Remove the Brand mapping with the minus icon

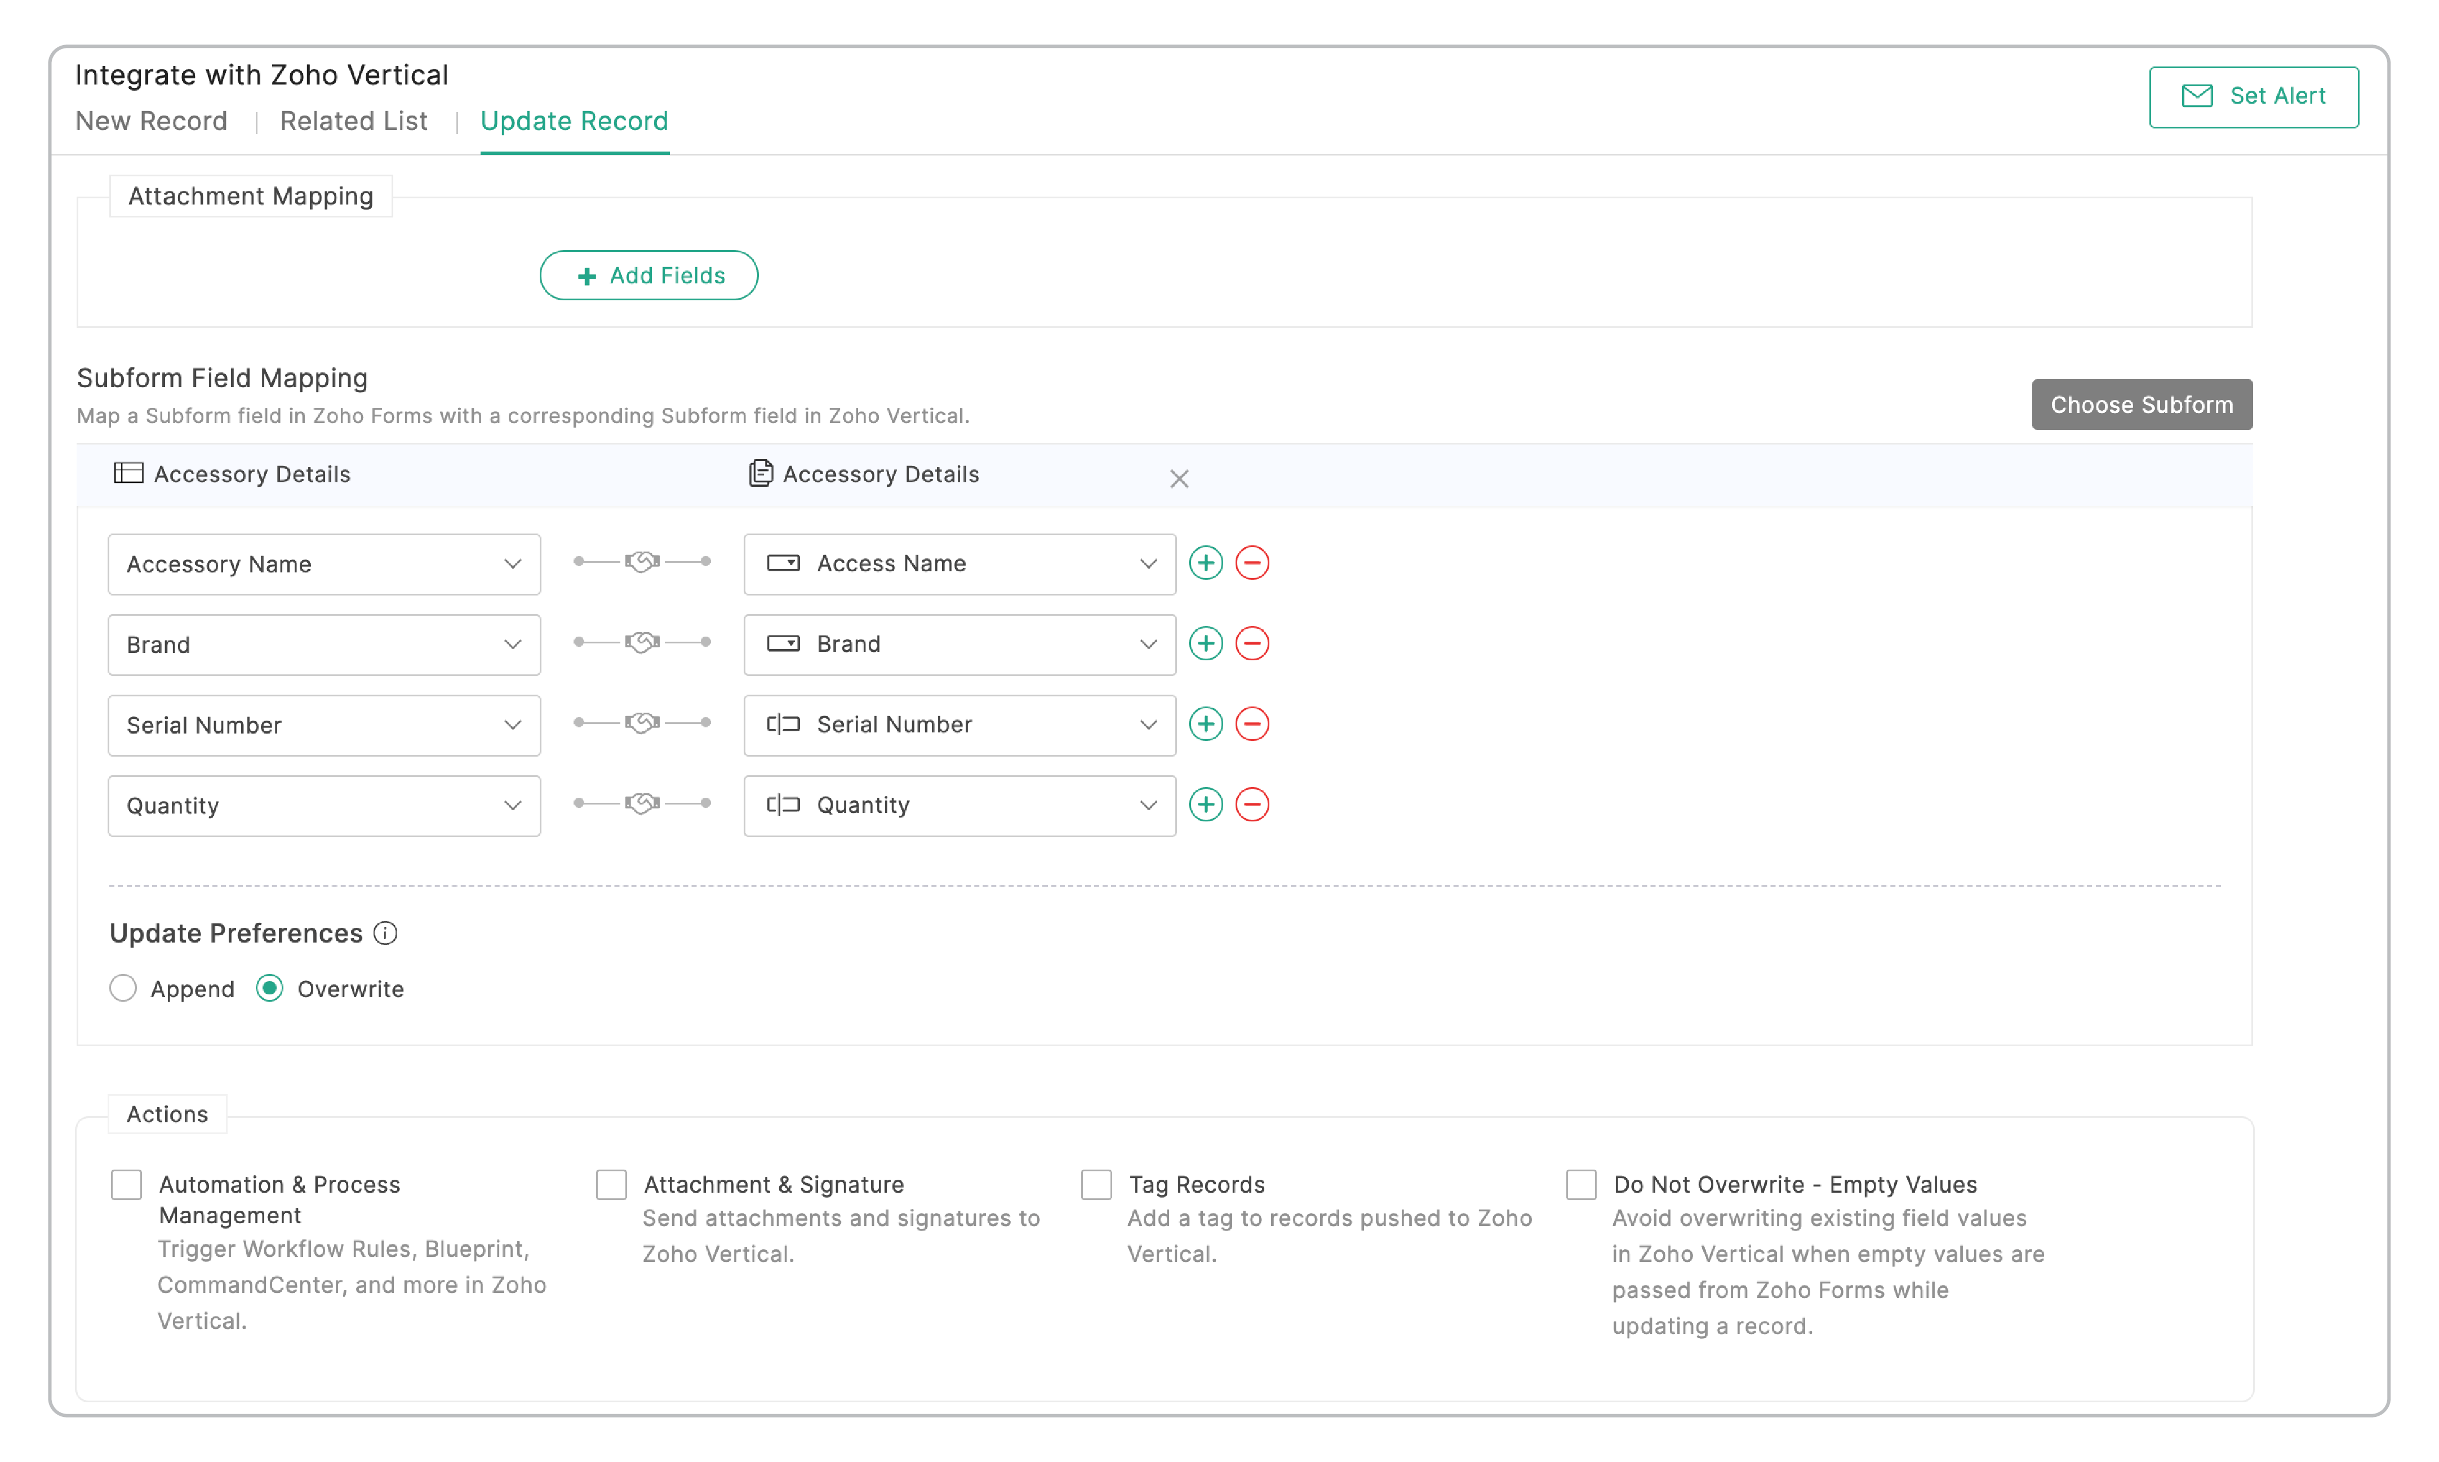[x=1252, y=643]
